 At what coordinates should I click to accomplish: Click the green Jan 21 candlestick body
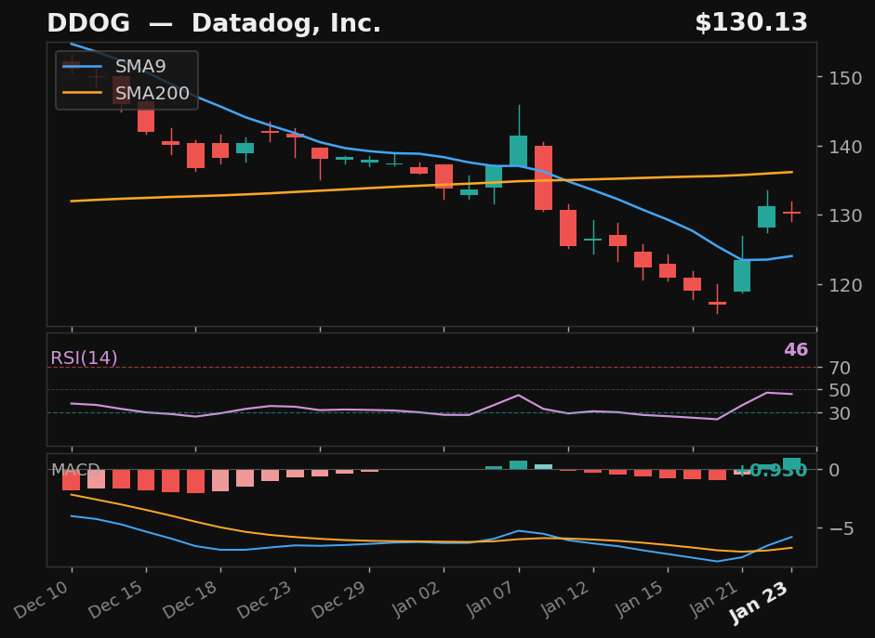coord(742,276)
